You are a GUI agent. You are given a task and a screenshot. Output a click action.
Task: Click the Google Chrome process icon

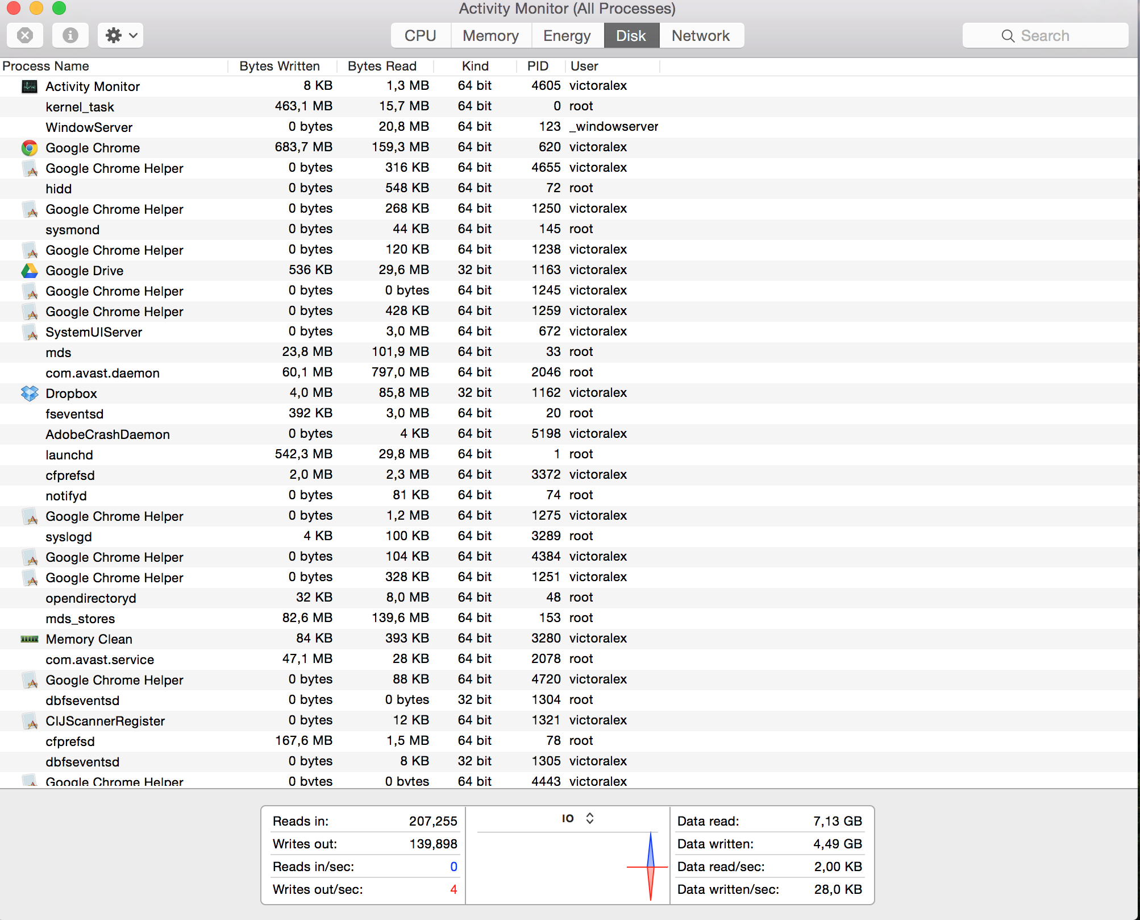30,148
